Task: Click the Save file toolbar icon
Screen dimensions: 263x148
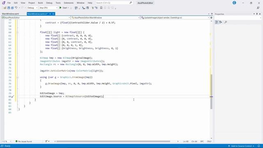Action: 9,8
